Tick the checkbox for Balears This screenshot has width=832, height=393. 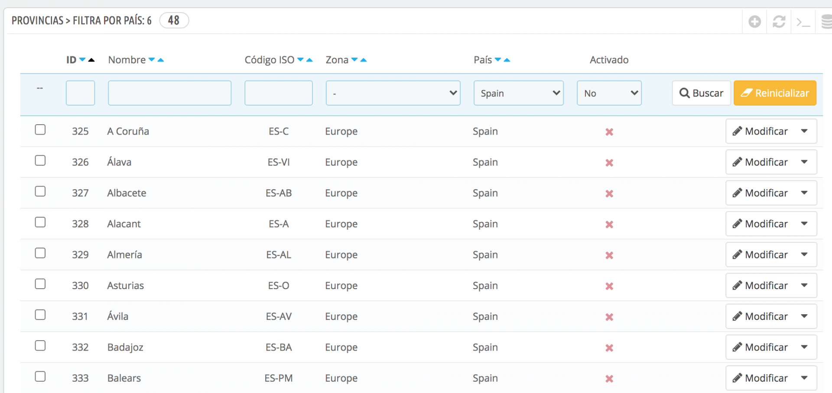pyautogui.click(x=40, y=377)
